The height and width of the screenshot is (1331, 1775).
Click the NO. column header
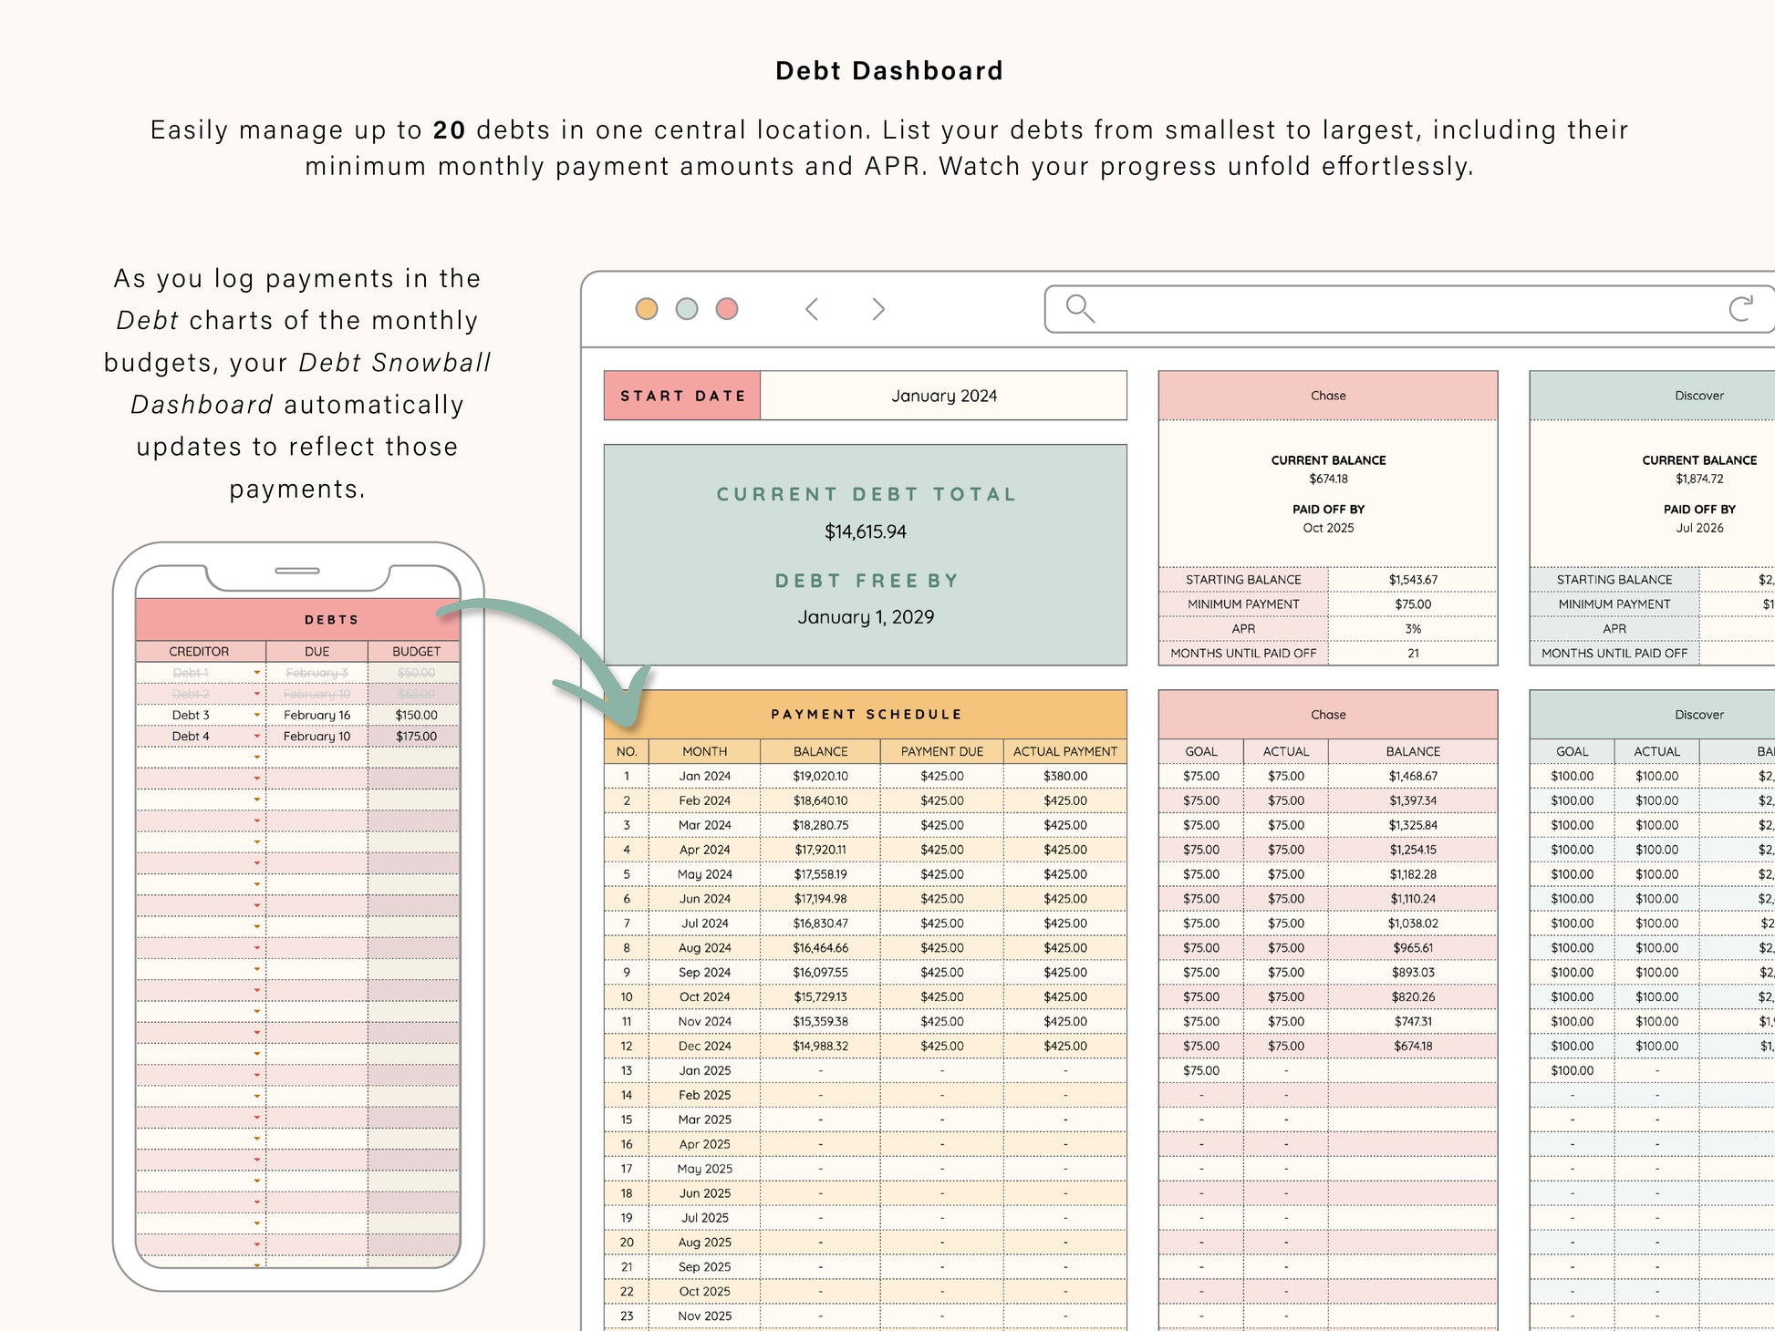pyautogui.click(x=627, y=751)
